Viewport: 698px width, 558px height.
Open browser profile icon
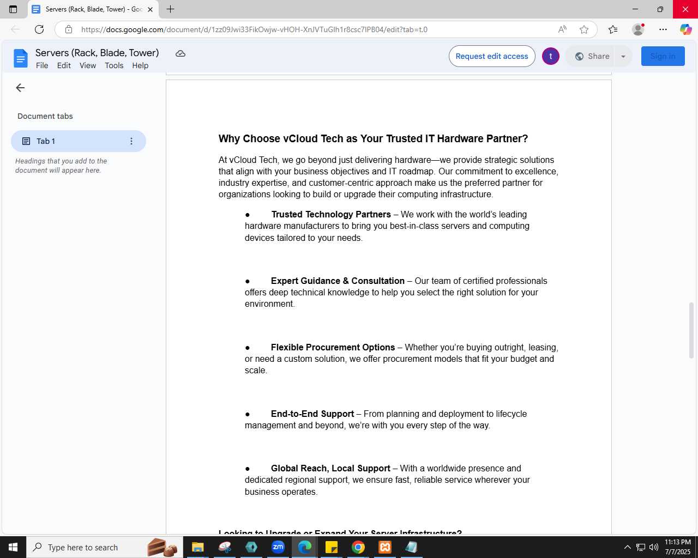[638, 29]
